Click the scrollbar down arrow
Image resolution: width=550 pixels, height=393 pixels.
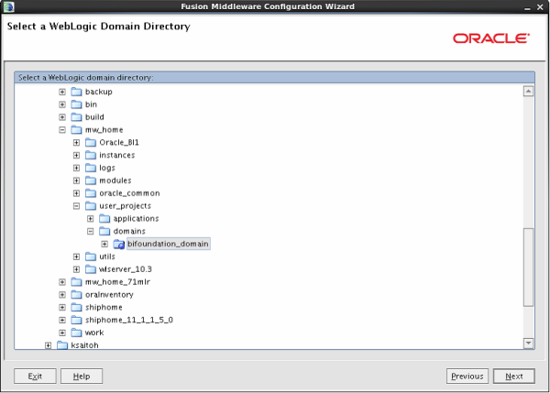pos(528,343)
